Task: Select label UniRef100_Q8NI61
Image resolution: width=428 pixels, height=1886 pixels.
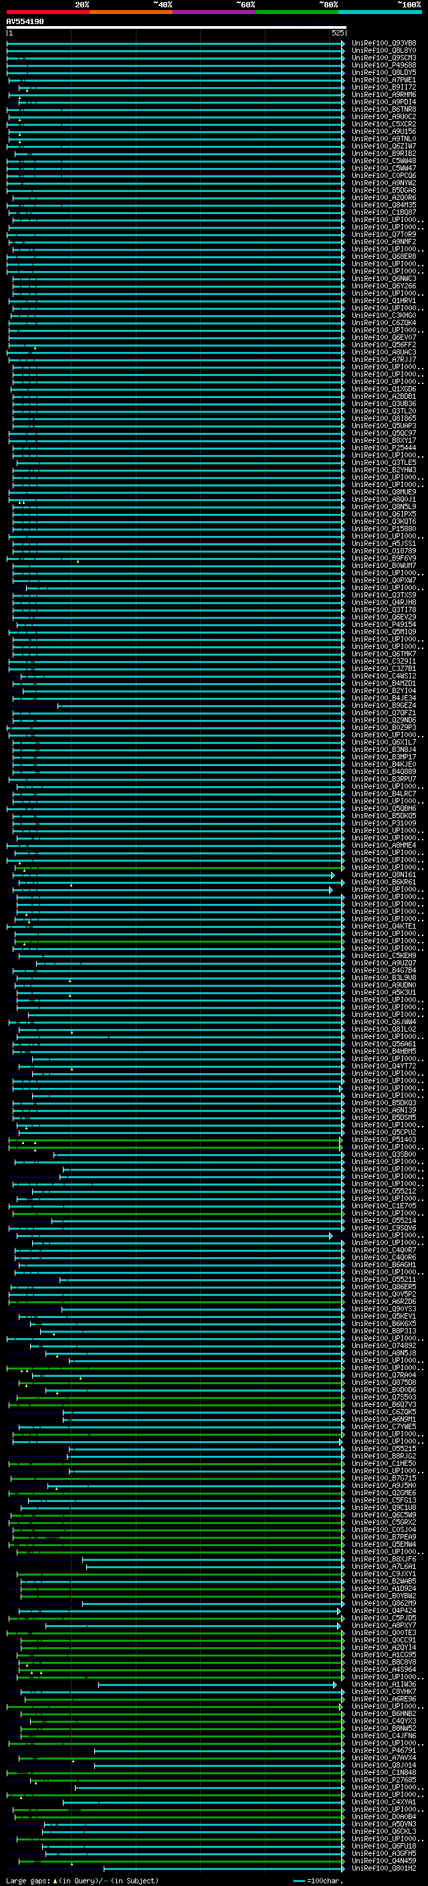Action: (384, 875)
